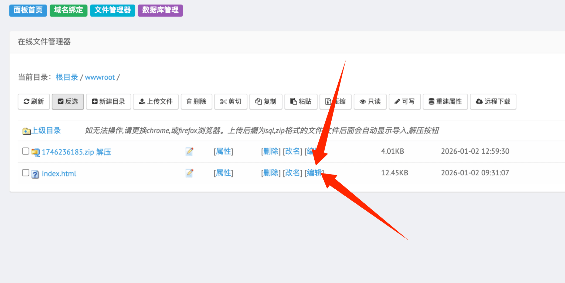Check the checkbox for 1746236185.zip
The width and height of the screenshot is (565, 283).
[x=25, y=151]
